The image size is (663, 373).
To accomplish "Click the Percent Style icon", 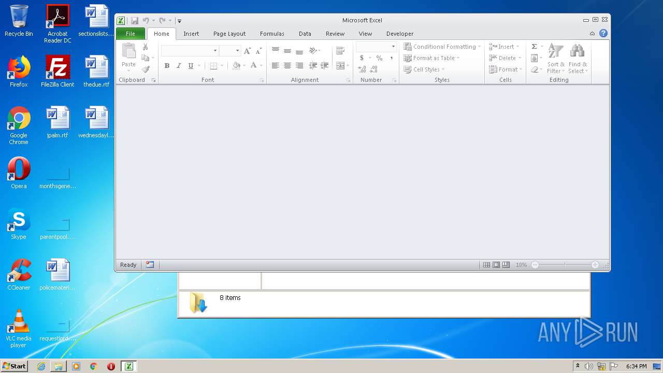I will pos(379,58).
